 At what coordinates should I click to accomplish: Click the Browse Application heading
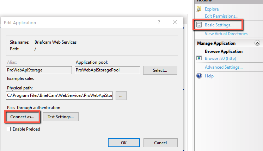point(224,51)
